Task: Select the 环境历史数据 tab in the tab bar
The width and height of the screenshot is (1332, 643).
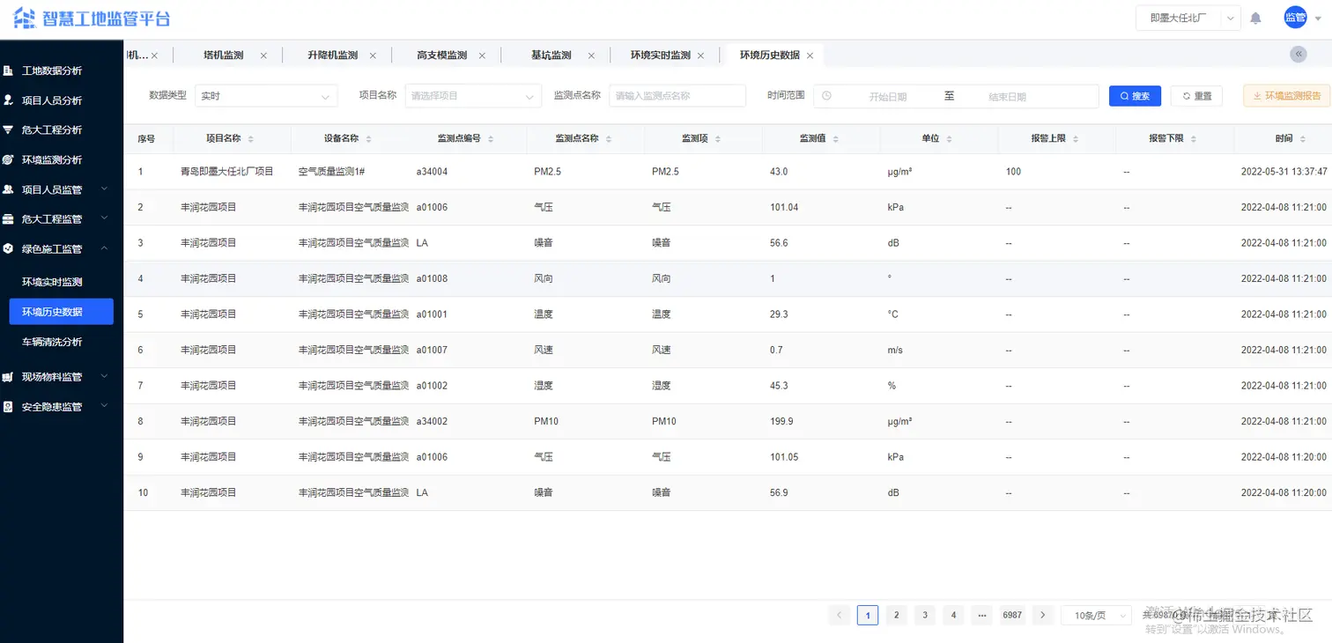Action: [x=770, y=55]
